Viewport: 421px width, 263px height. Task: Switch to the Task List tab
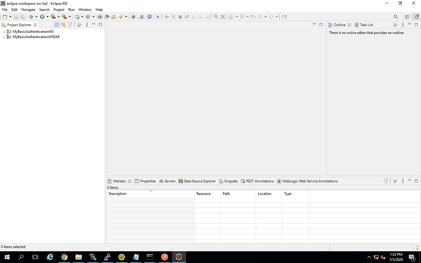[x=364, y=25]
